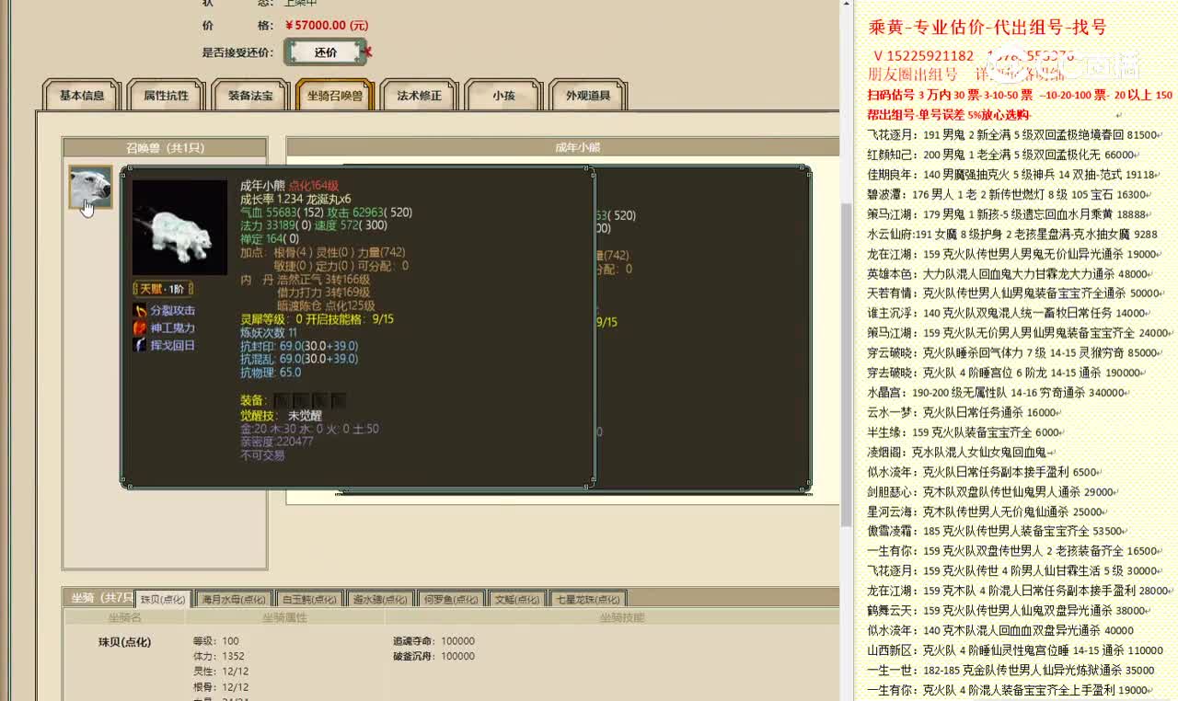The height and width of the screenshot is (701, 1178).
Task: Click the 坐骑属性 column header
Action: click(284, 618)
